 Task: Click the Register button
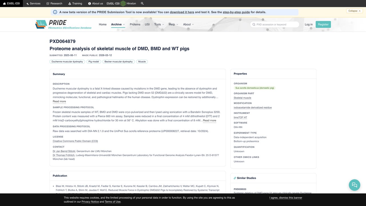click(x=323, y=24)
